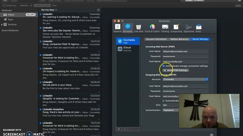This screenshot has height=136, width=243.
Task: Click the Mailboxes button in favorites bar
Action: (x=9, y=5)
